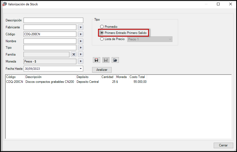The image size is (237, 152).
Task: Click the Fabricante text field
Action: (x=50, y=27)
